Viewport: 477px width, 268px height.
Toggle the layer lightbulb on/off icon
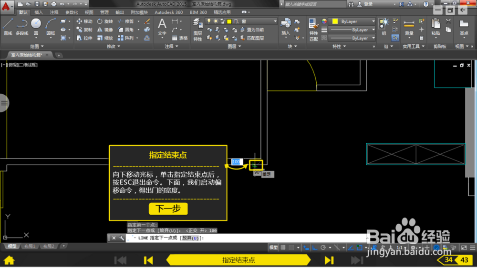209,21
